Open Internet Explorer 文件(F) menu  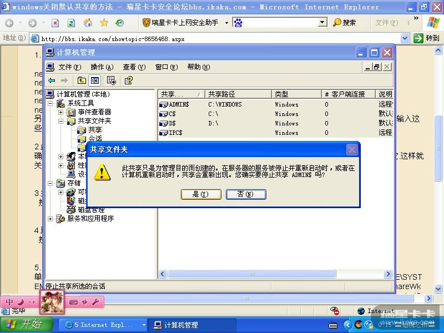(386, 22)
